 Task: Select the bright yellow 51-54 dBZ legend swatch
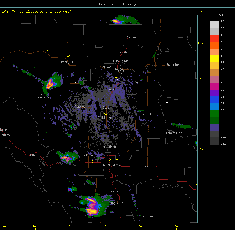click(214, 59)
